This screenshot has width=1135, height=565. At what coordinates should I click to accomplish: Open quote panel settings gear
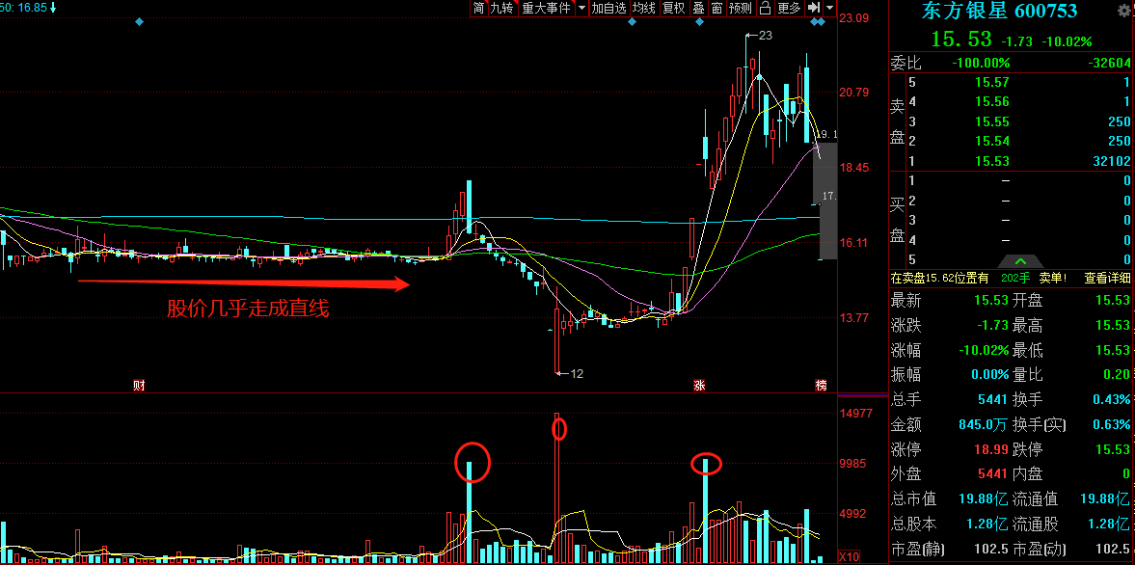click(x=1122, y=11)
